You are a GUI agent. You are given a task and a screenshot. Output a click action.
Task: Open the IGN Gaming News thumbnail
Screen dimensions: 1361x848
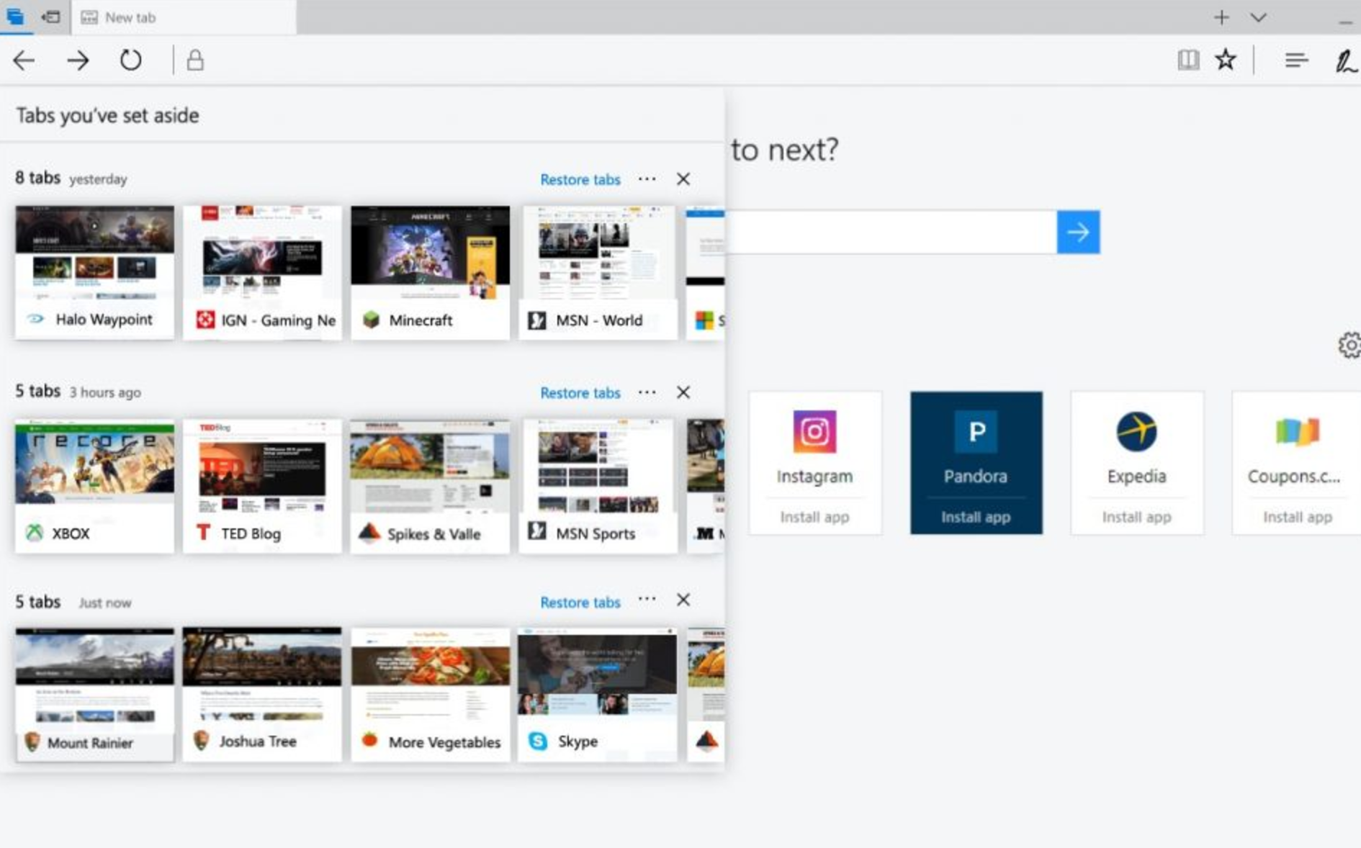[x=262, y=272]
